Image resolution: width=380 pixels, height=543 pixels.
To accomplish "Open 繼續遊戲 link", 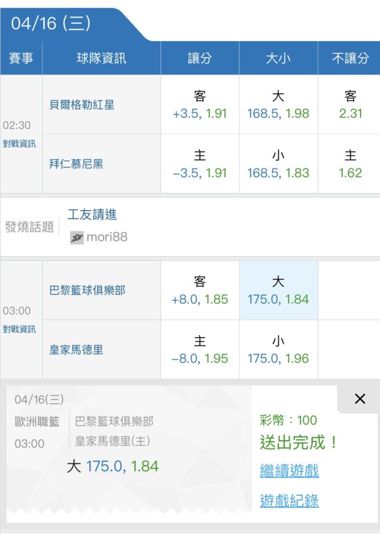I will pos(289,471).
